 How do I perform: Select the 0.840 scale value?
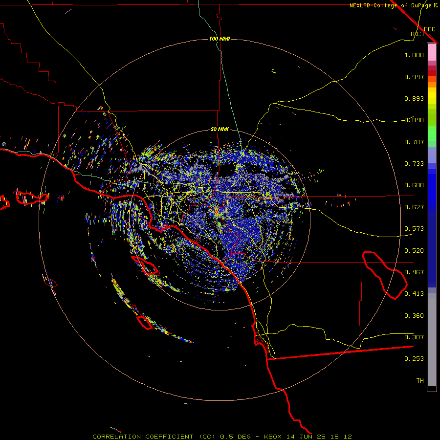[414, 120]
